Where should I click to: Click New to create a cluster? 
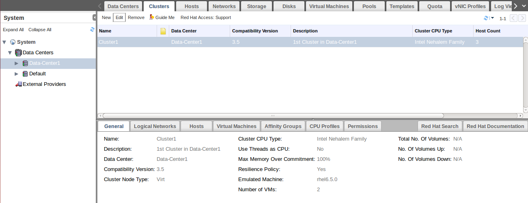pos(106,17)
